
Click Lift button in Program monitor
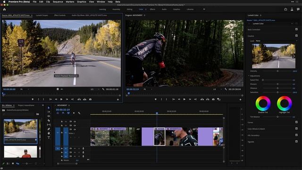click(x=202, y=99)
